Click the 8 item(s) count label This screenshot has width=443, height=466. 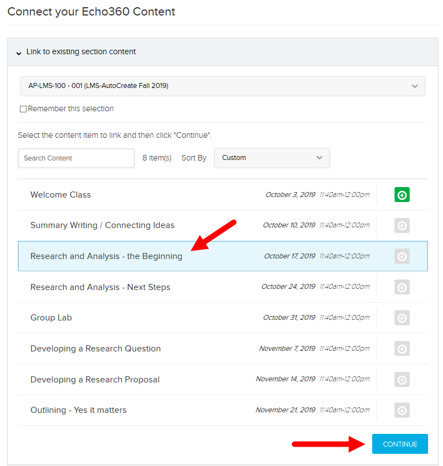point(157,158)
